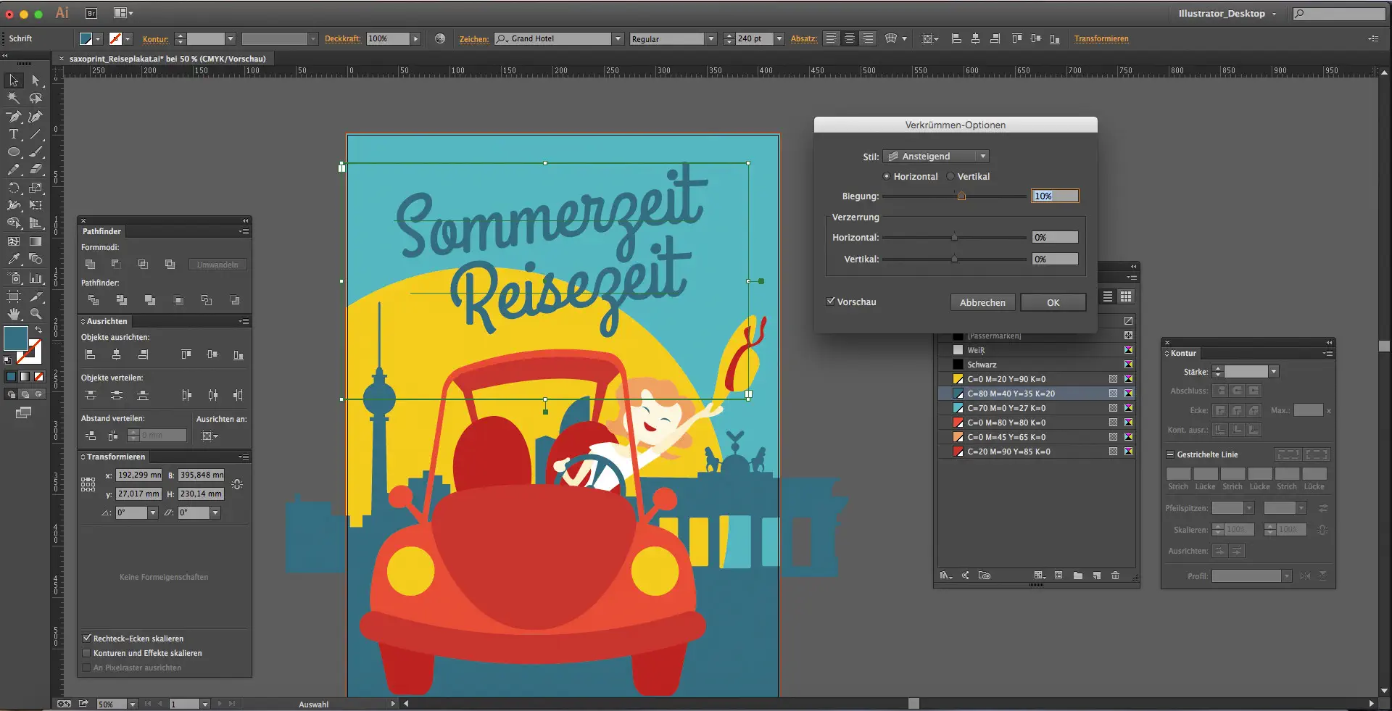The image size is (1392, 711).
Task: Click the Vereinen shape mode in Pathfinder
Action: click(90, 265)
